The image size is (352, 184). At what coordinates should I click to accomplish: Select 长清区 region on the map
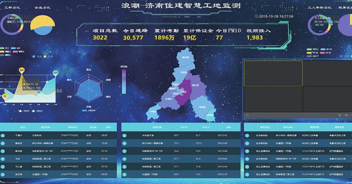[169, 99]
